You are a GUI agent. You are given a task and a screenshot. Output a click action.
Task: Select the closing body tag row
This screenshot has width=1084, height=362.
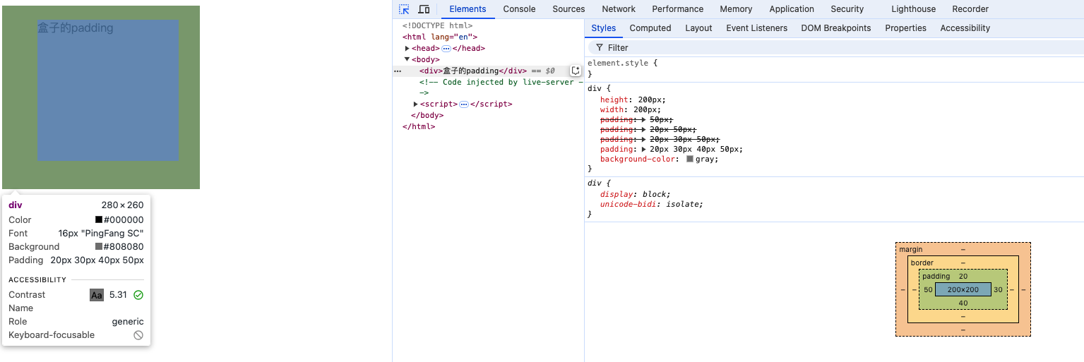(x=427, y=116)
